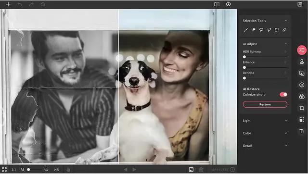Expand the Light section

coord(265,121)
